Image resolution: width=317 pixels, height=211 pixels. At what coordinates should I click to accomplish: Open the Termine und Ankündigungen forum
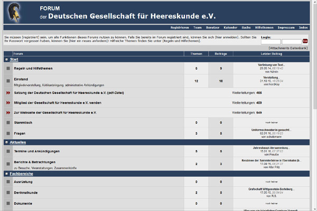[x=37, y=151]
